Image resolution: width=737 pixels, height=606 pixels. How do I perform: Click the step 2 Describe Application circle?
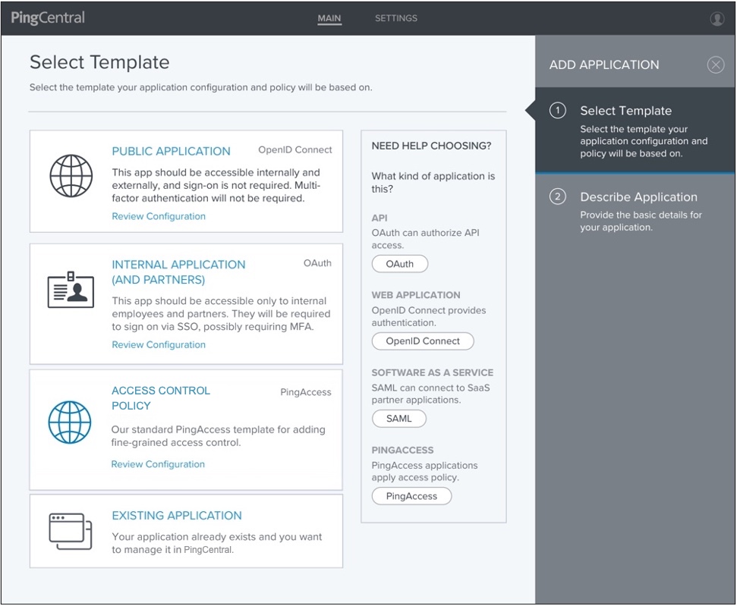point(557,196)
